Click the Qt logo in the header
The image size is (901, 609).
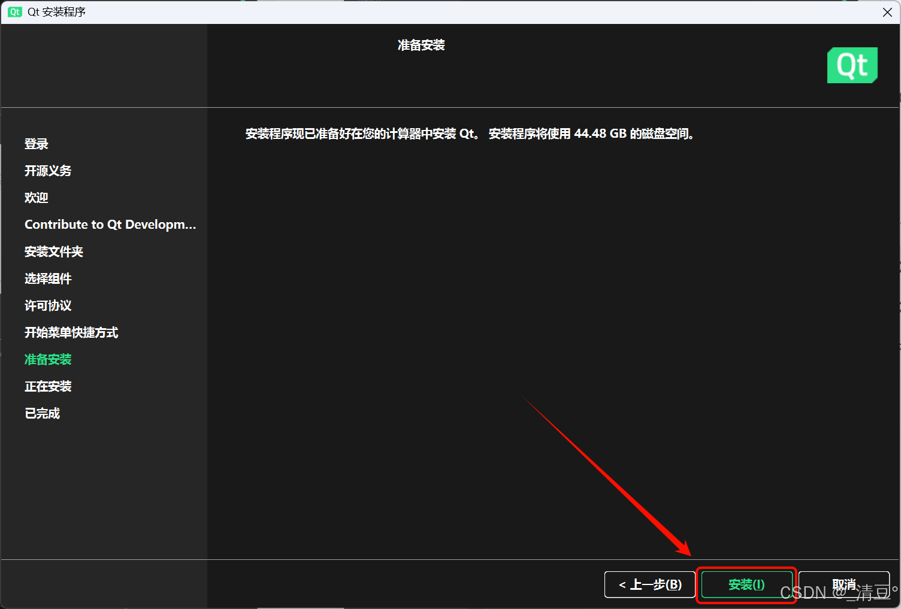tap(852, 65)
